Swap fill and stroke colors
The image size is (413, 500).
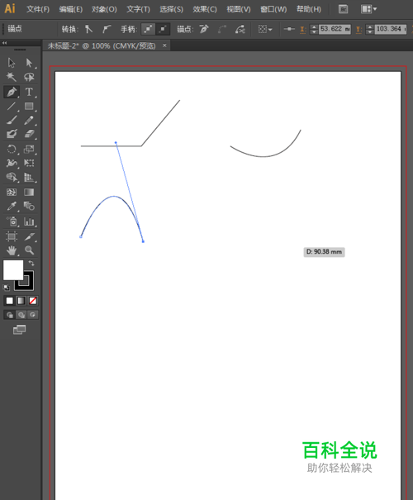click(31, 263)
